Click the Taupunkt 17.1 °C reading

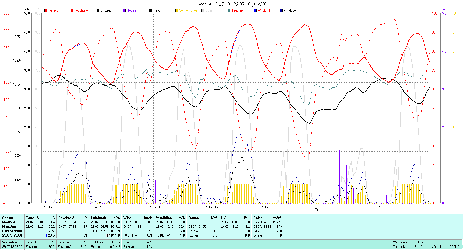[x=408, y=247]
